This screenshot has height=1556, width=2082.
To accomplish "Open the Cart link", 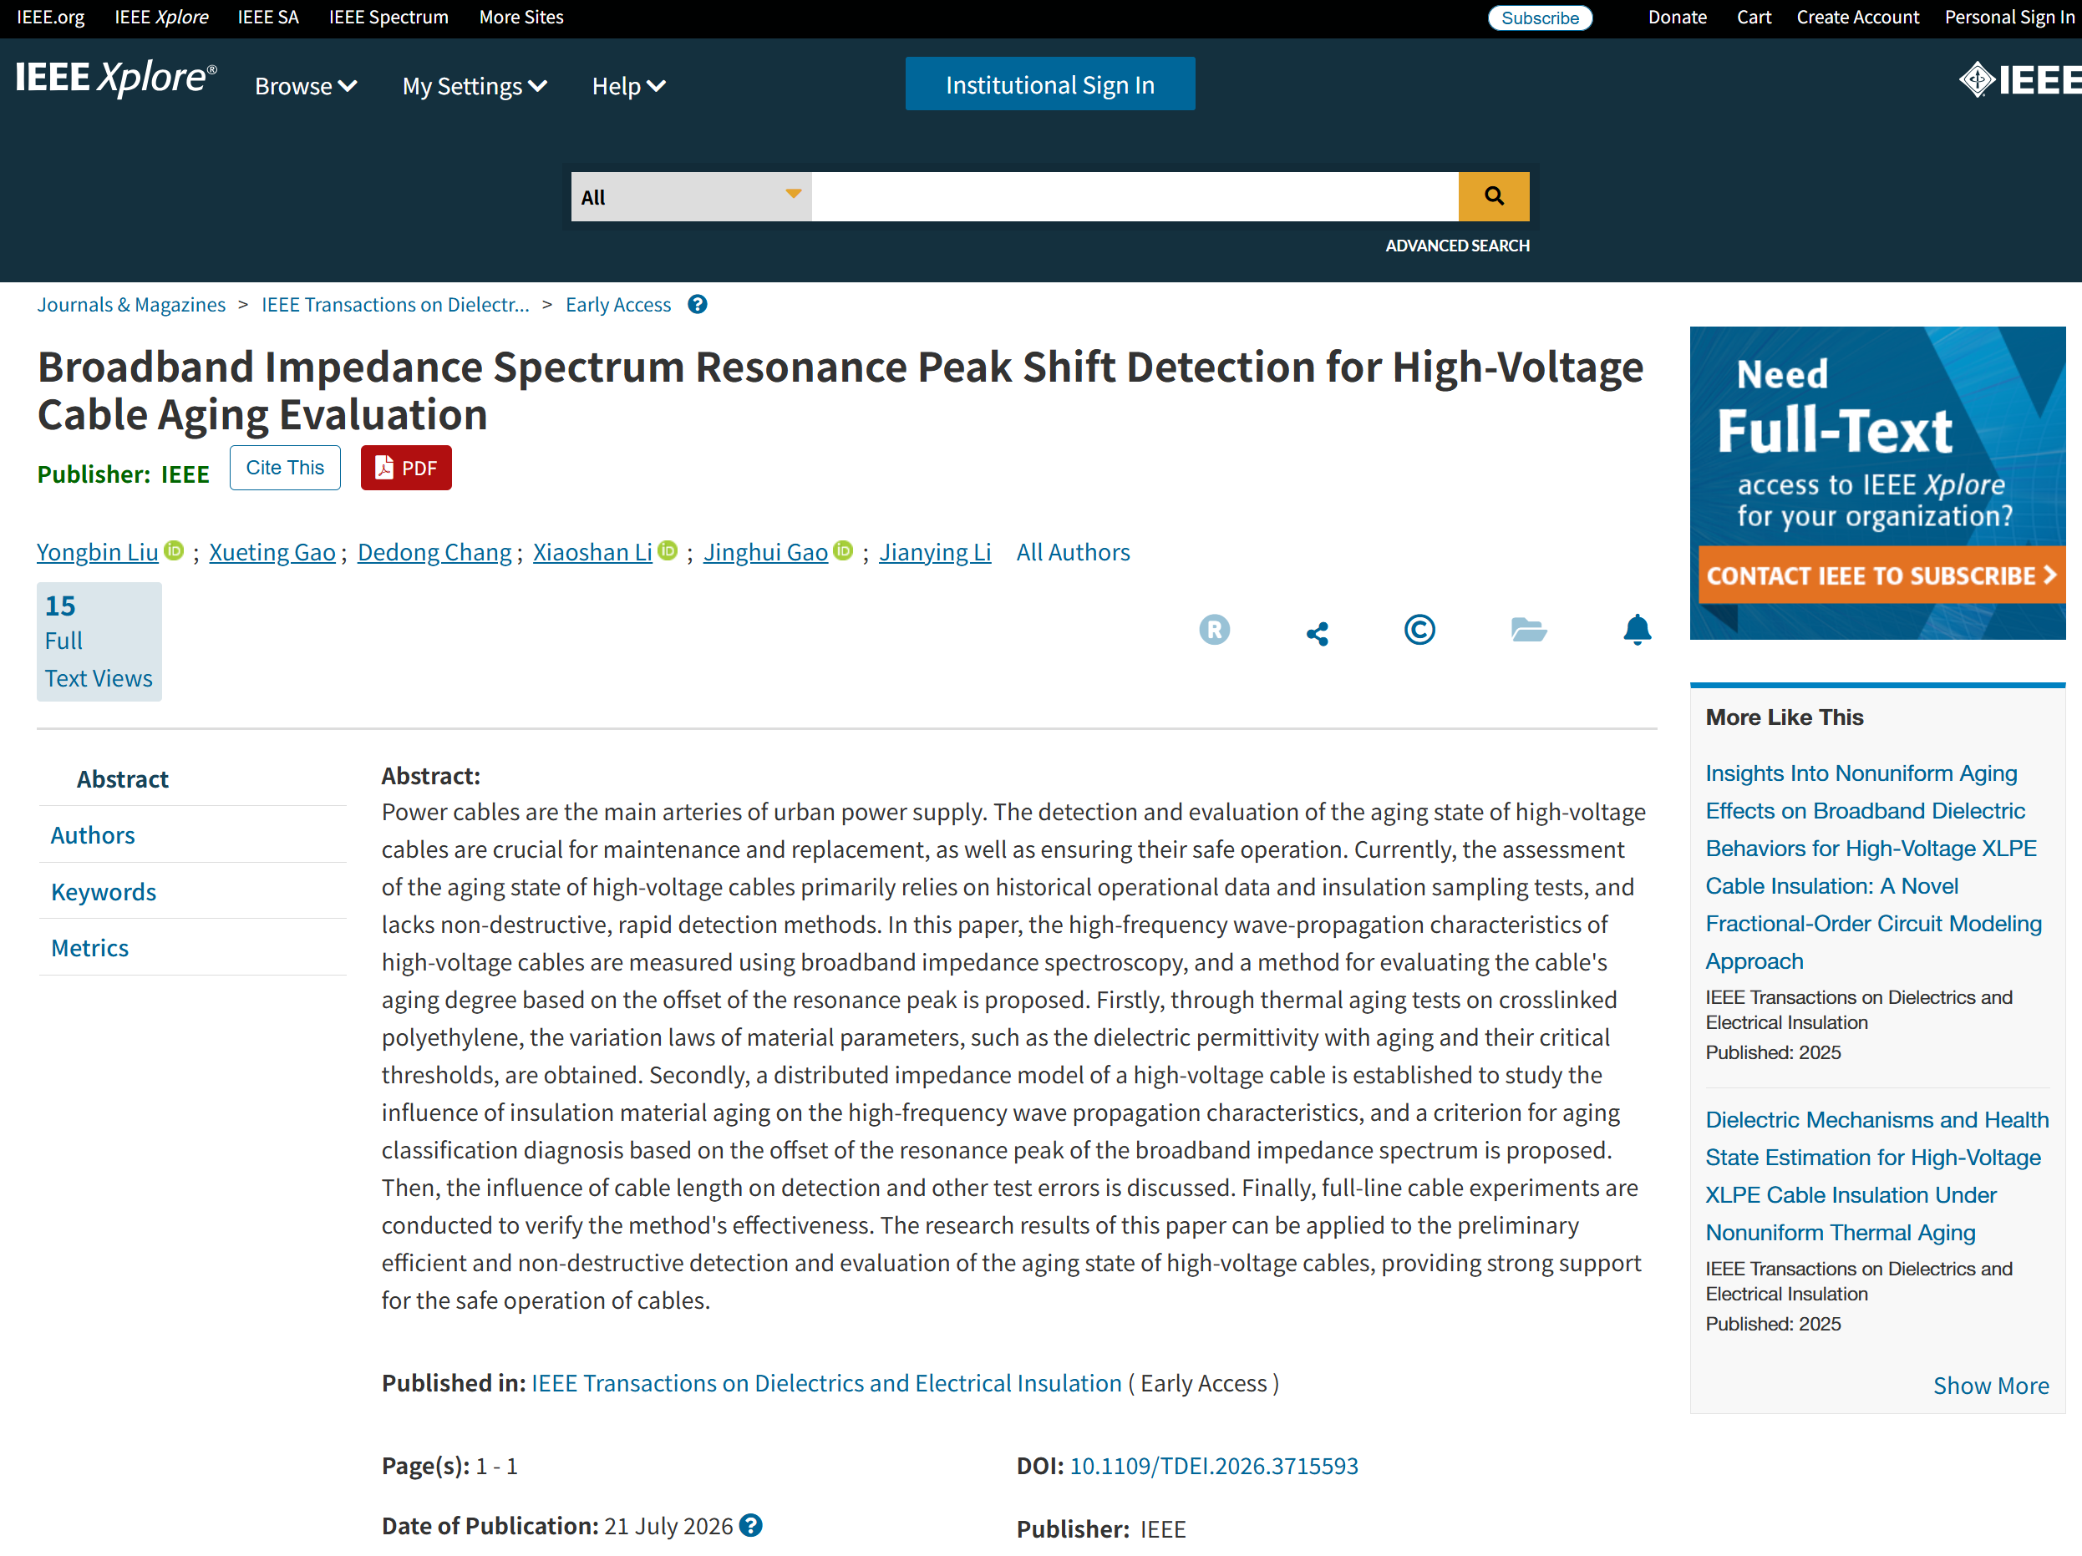I will (1753, 17).
